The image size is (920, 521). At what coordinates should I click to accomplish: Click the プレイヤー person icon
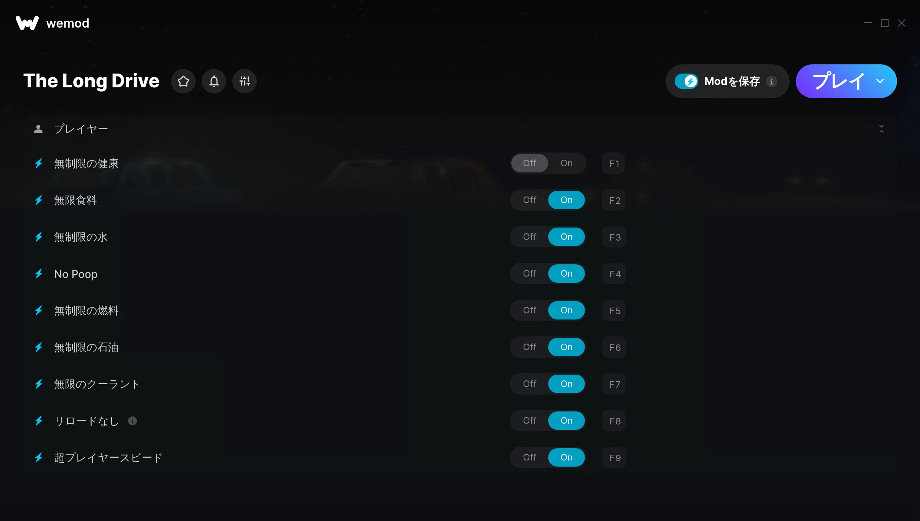click(x=38, y=129)
